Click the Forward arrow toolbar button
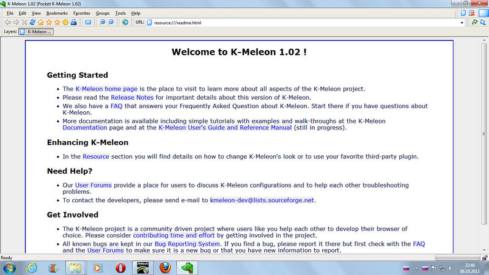The image size is (489, 275). 16,23
